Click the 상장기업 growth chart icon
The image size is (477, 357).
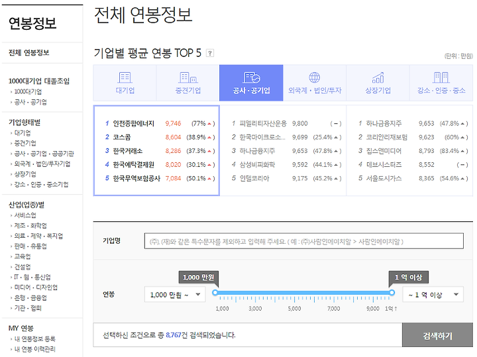tap(378, 77)
